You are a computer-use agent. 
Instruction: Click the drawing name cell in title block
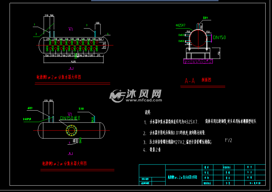(x=182, y=177)
